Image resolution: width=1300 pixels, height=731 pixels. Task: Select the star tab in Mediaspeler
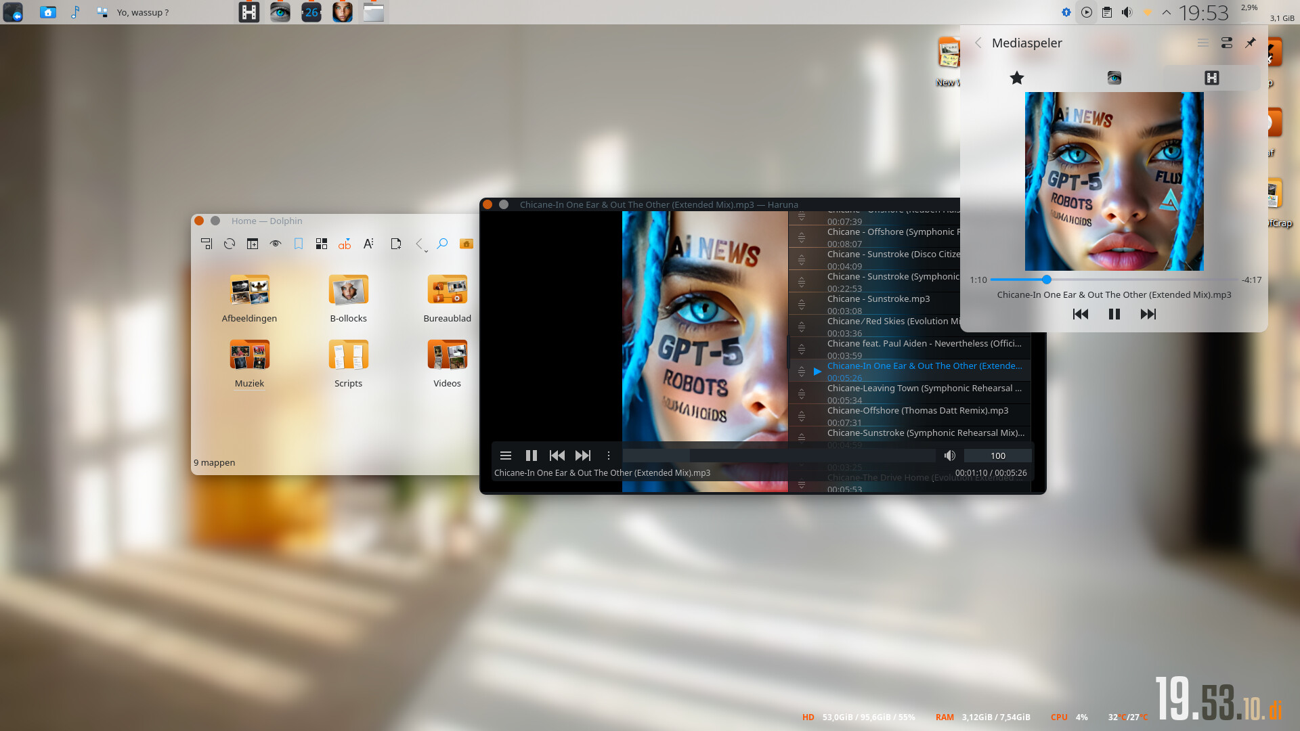[x=1016, y=78]
